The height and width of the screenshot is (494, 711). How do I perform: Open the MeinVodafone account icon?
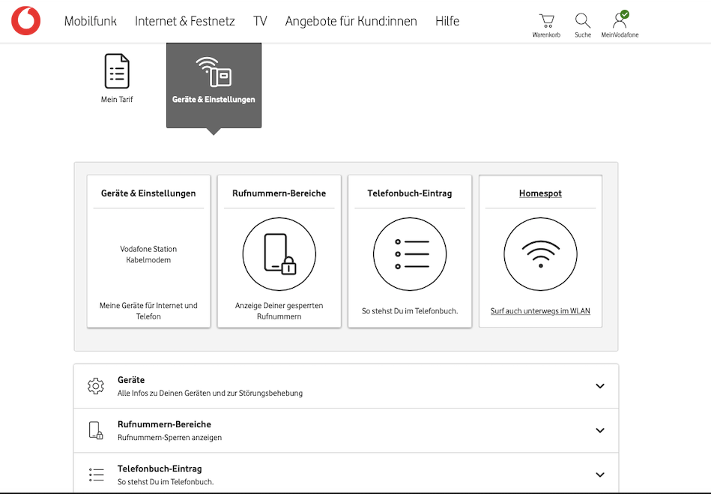(620, 21)
